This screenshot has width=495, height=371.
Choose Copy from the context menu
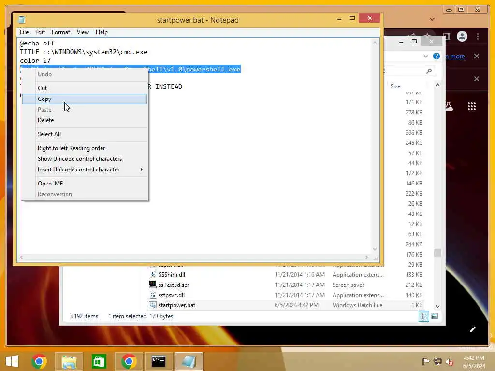[x=85, y=99]
